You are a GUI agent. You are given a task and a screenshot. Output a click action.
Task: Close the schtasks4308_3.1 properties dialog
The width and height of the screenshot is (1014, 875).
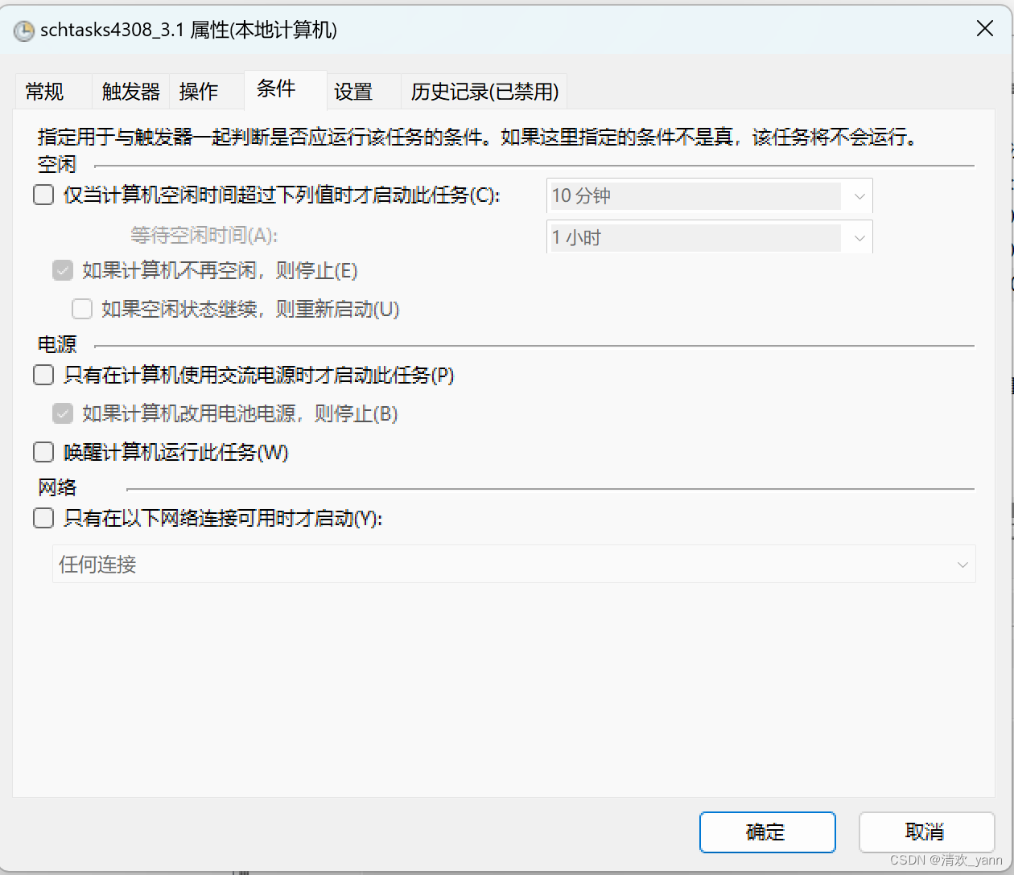[x=984, y=29]
